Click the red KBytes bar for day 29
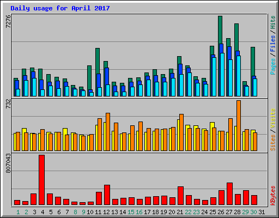The image size is (279, 218). 246,198
